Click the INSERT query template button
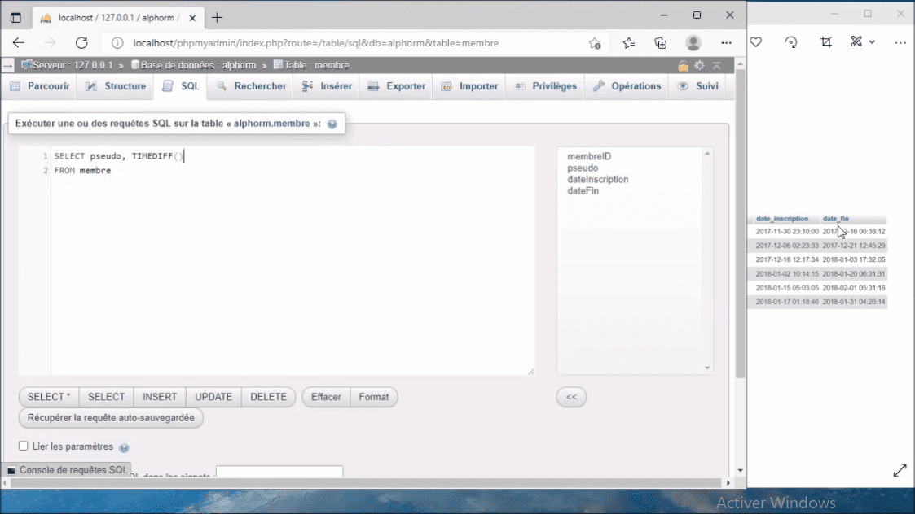This screenshot has height=514, width=915. [x=160, y=397]
